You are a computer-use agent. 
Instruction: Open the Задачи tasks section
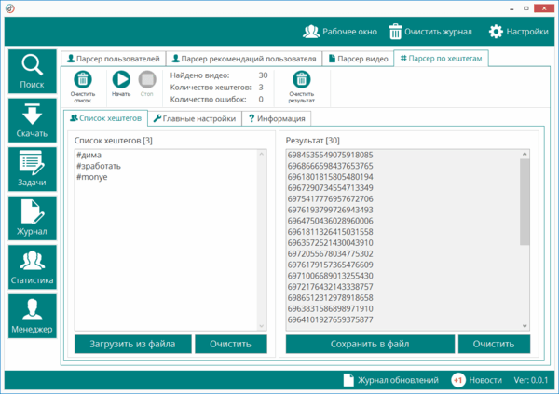tap(31, 170)
